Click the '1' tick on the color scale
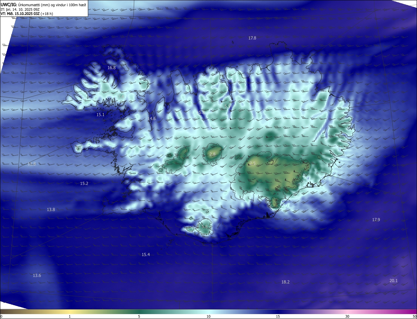 70,316
